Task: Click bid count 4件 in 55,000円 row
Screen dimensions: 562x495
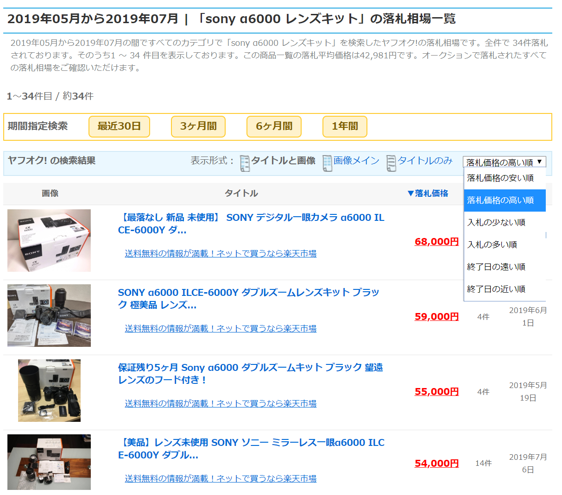Action: [x=483, y=392]
